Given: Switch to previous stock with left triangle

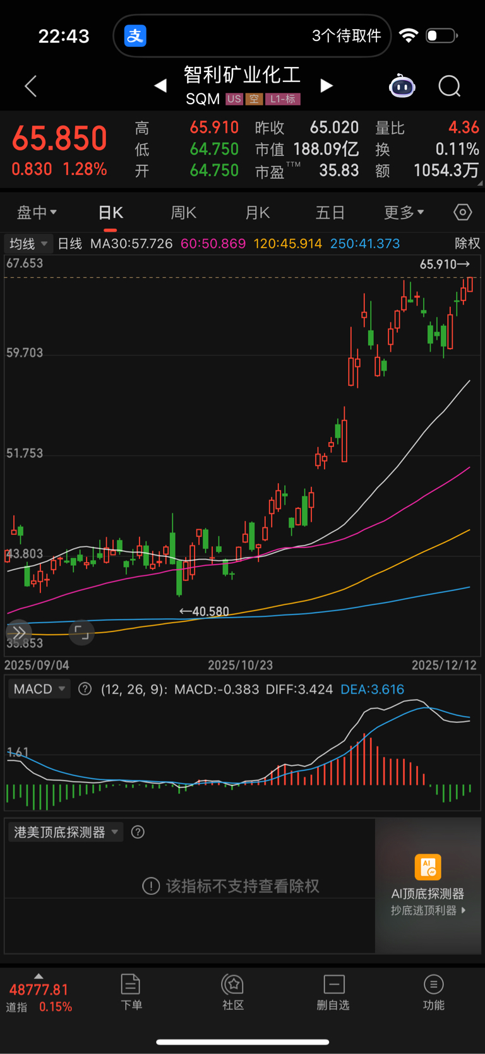Looking at the screenshot, I should (160, 86).
